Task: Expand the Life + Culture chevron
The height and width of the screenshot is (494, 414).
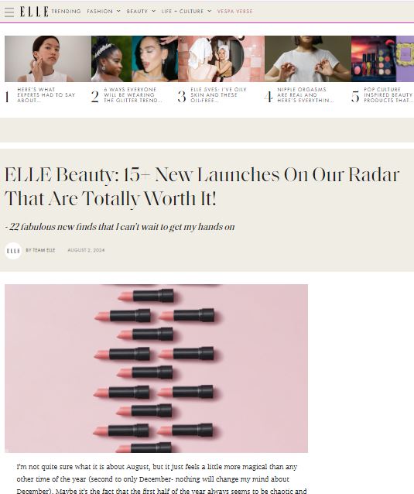Action: 210,11
